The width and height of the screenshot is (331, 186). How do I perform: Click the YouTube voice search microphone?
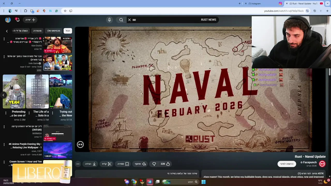coord(109,20)
